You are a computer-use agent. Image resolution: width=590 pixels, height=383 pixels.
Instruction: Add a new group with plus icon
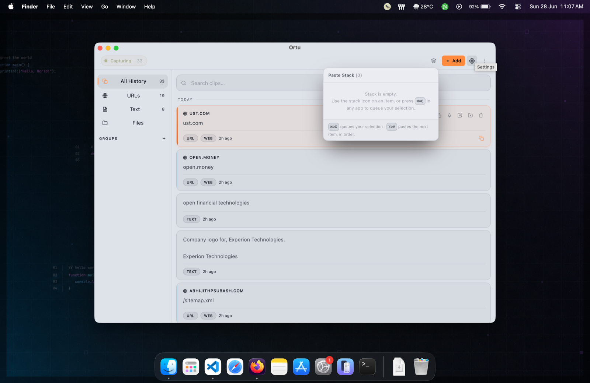164,138
